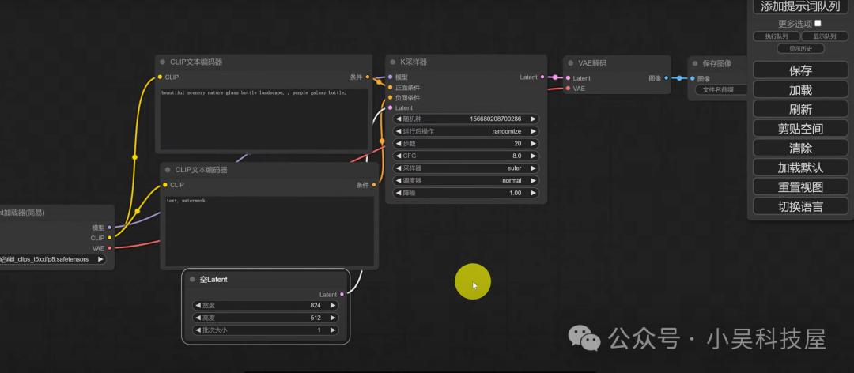Viewport: 854px width, 373px height.
Task: Select next 采样器 option with right arrow
Action: (x=533, y=168)
